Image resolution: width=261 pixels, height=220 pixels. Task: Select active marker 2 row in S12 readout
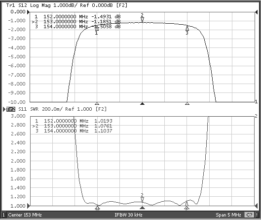[76, 22]
